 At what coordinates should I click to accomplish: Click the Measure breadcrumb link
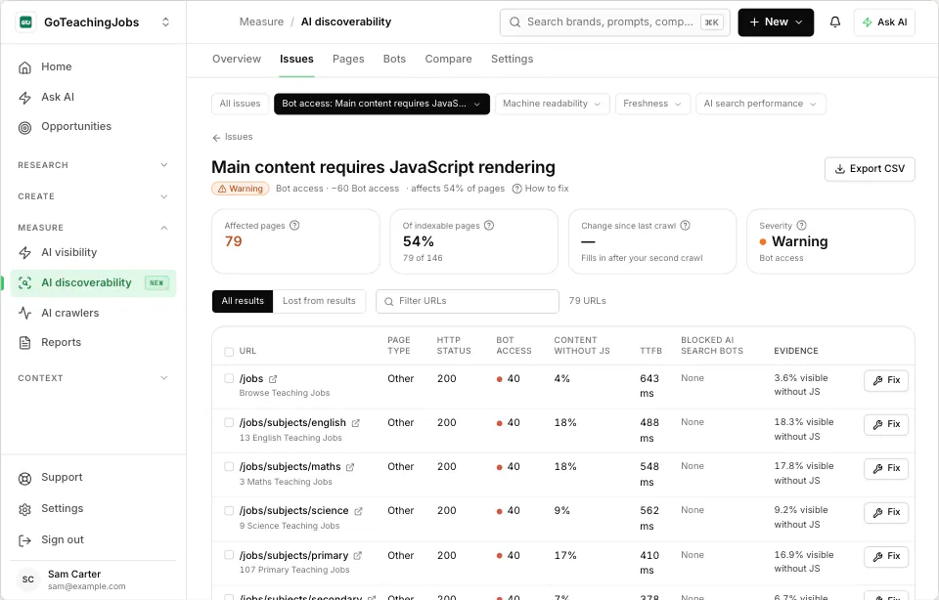tap(262, 22)
